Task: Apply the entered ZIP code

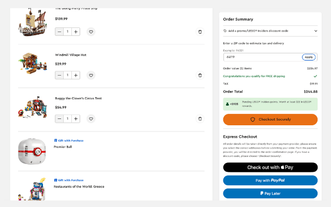Action: 309,57
